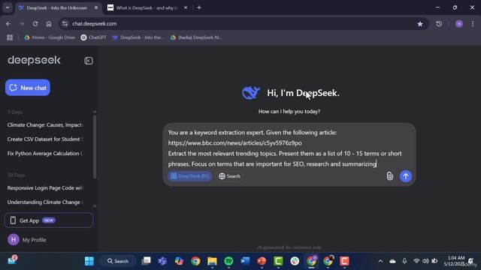Go to browser home page
The width and height of the screenshot is (481, 270).
click(x=49, y=24)
